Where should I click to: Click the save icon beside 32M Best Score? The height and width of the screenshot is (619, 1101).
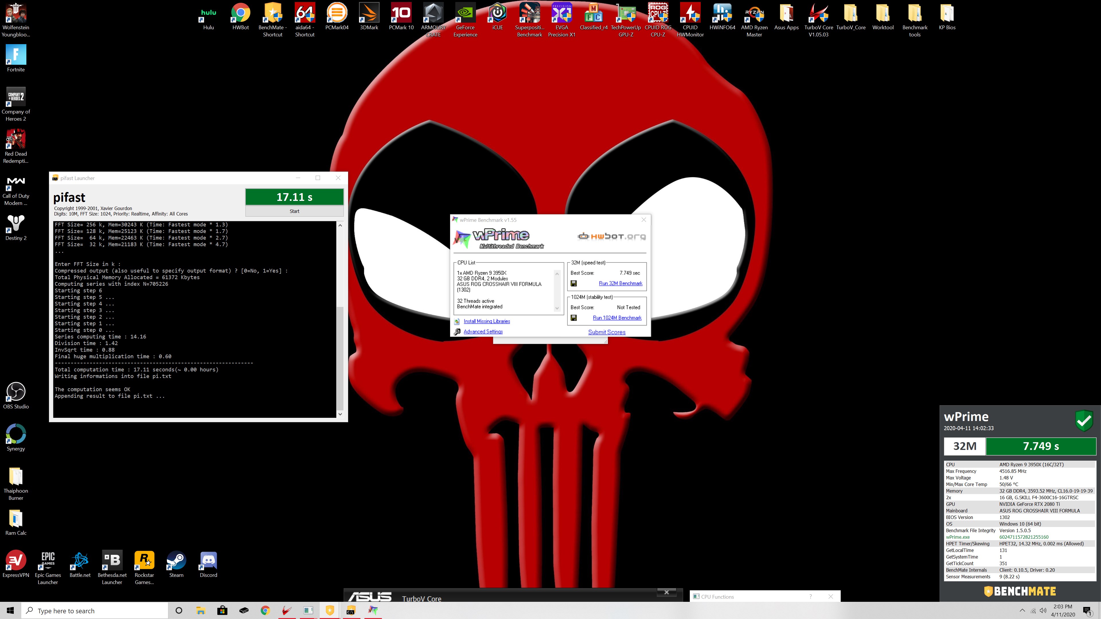click(x=573, y=283)
